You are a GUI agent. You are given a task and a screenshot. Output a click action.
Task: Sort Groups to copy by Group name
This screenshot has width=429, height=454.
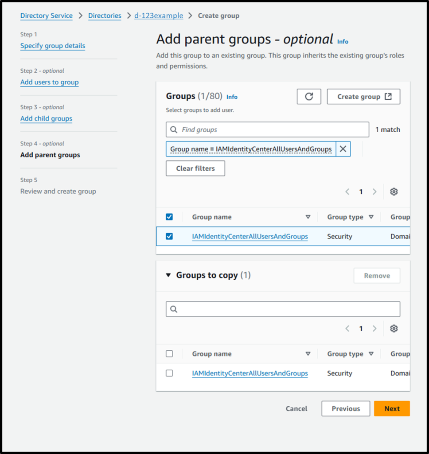tap(308, 354)
